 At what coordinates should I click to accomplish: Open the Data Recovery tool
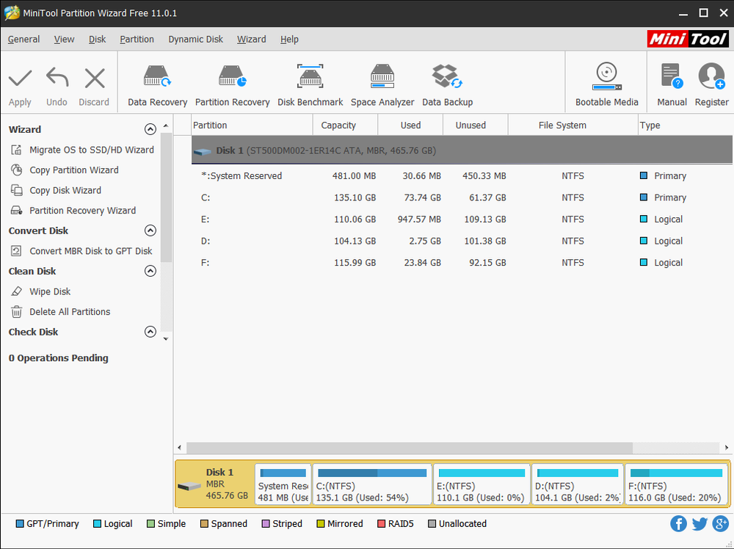(x=157, y=84)
